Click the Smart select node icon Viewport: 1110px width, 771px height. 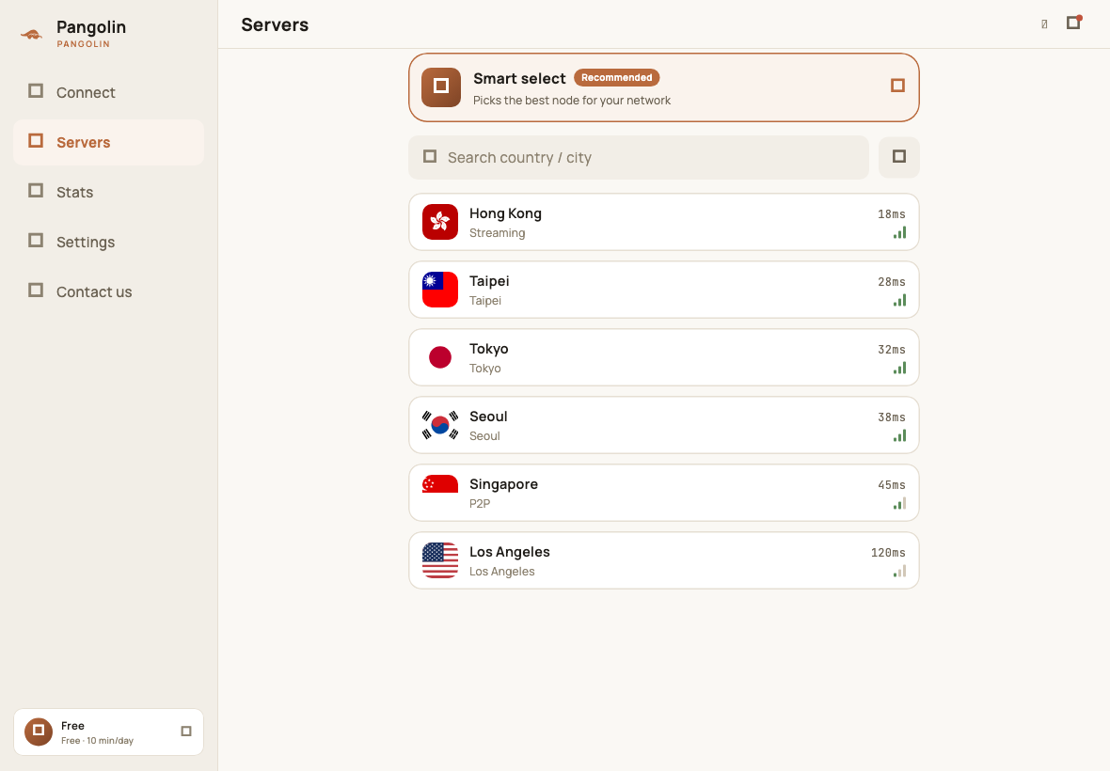click(441, 87)
